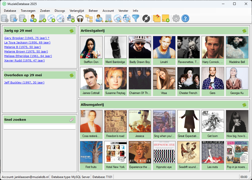
Task: Open the Toevoegen menu
Action: (x=28, y=11)
